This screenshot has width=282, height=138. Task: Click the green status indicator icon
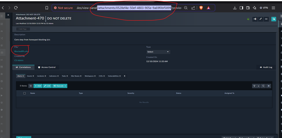[x=248, y=19]
